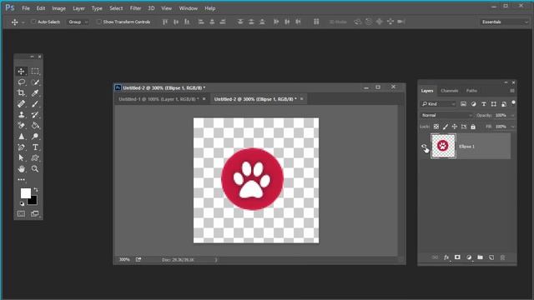Click the background black color swatch
The height and width of the screenshot is (300, 534).
coord(33,201)
